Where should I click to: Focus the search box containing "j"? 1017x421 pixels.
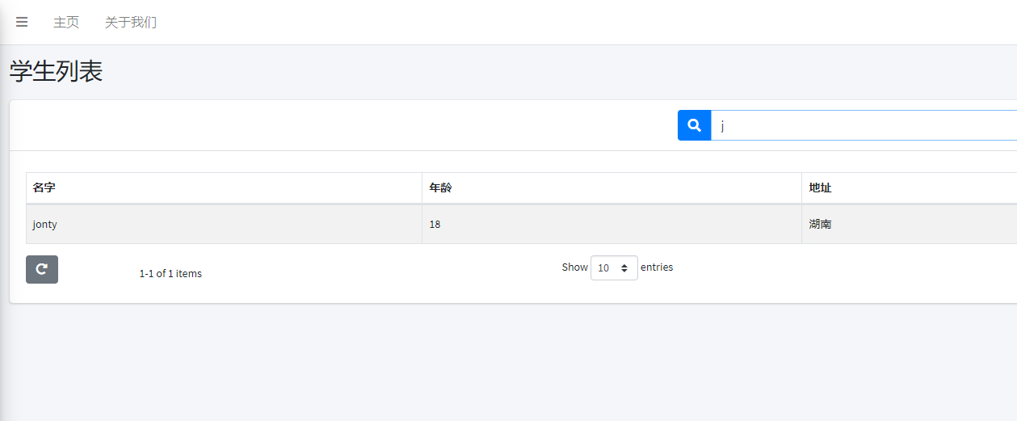tap(856, 125)
